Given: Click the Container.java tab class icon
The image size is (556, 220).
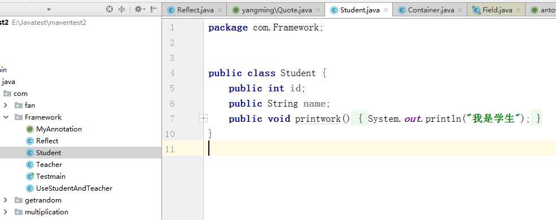Looking at the screenshot, I should tap(401, 10).
